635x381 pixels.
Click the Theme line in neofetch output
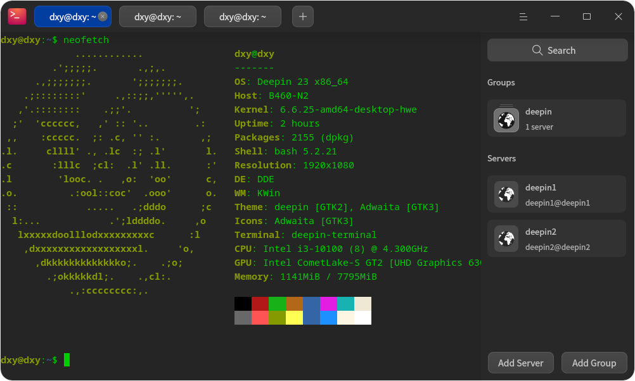coord(337,207)
